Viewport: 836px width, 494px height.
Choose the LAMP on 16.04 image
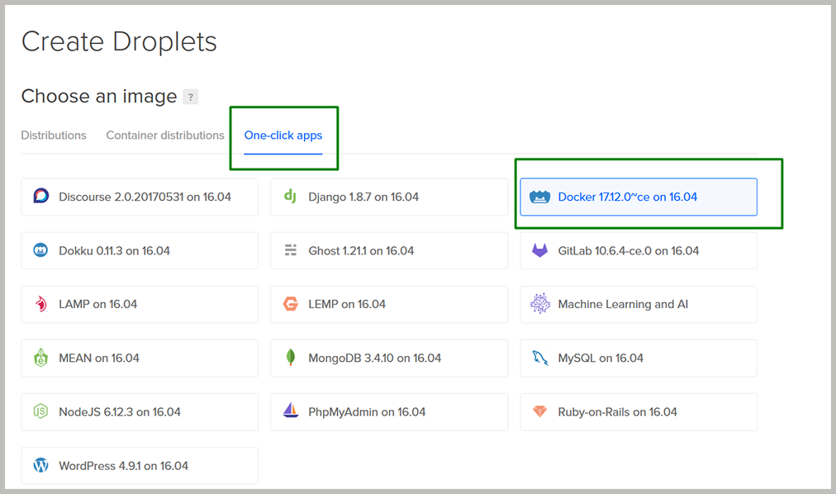tap(139, 304)
